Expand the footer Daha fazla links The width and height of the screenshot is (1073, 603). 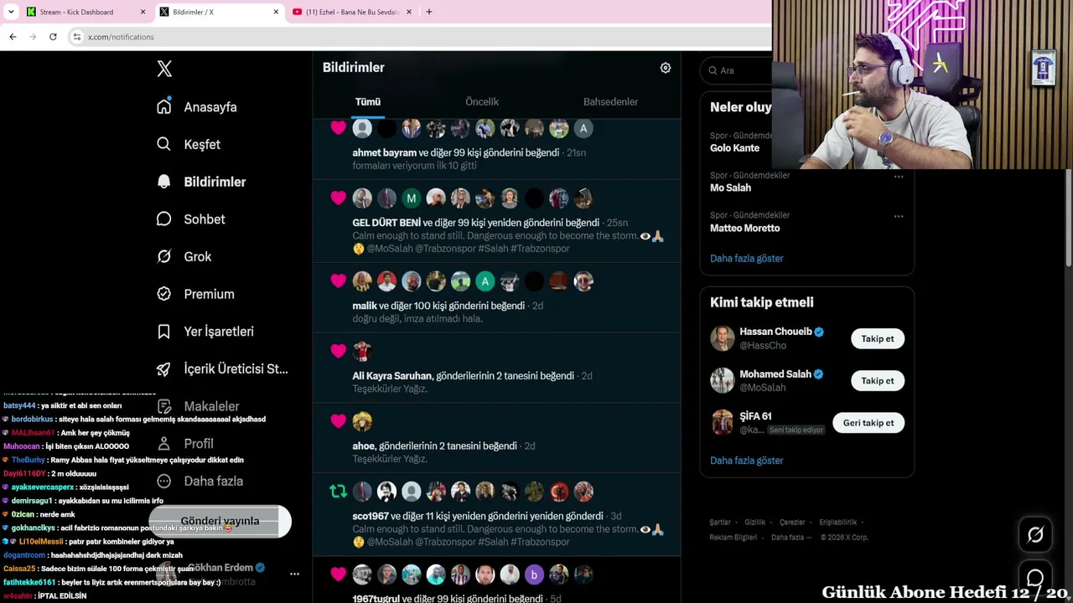[791, 538]
